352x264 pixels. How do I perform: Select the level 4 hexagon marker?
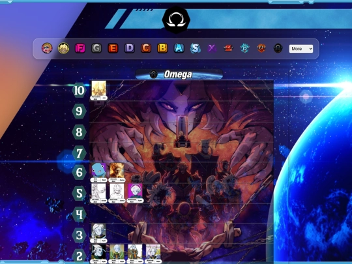coord(79,214)
